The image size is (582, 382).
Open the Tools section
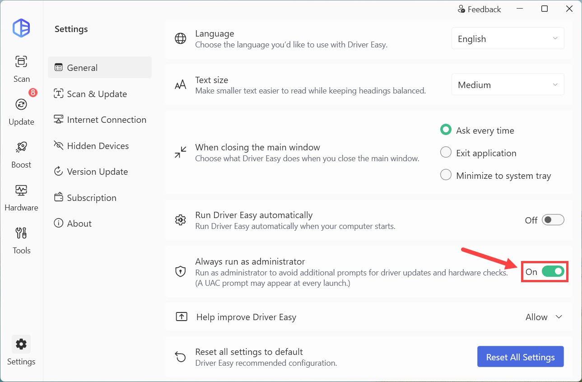coord(21,240)
